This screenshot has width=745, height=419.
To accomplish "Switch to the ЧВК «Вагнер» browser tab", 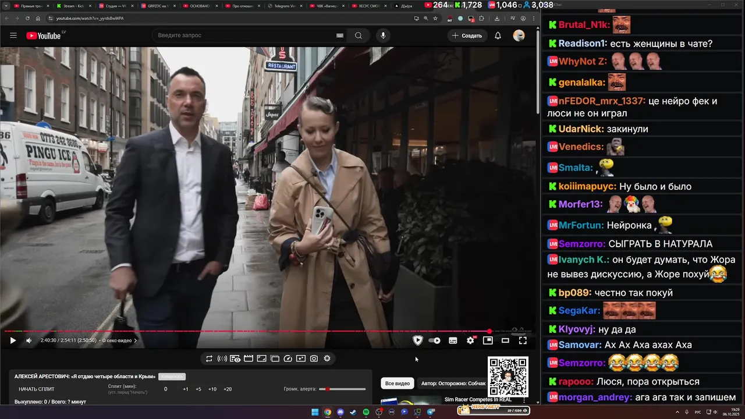I will click(x=329, y=6).
